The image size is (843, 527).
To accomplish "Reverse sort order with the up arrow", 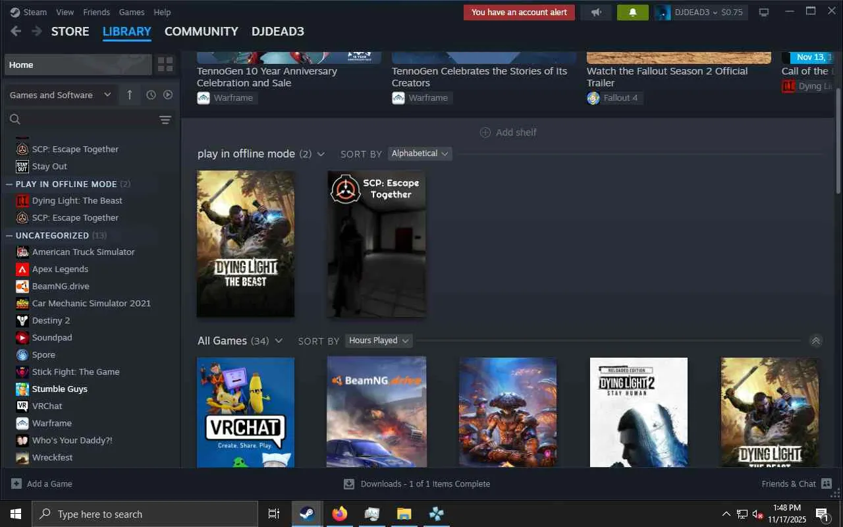I will coord(129,95).
